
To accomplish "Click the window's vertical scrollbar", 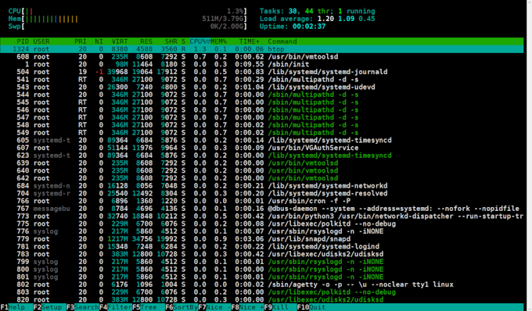I will (x=530, y=155).
